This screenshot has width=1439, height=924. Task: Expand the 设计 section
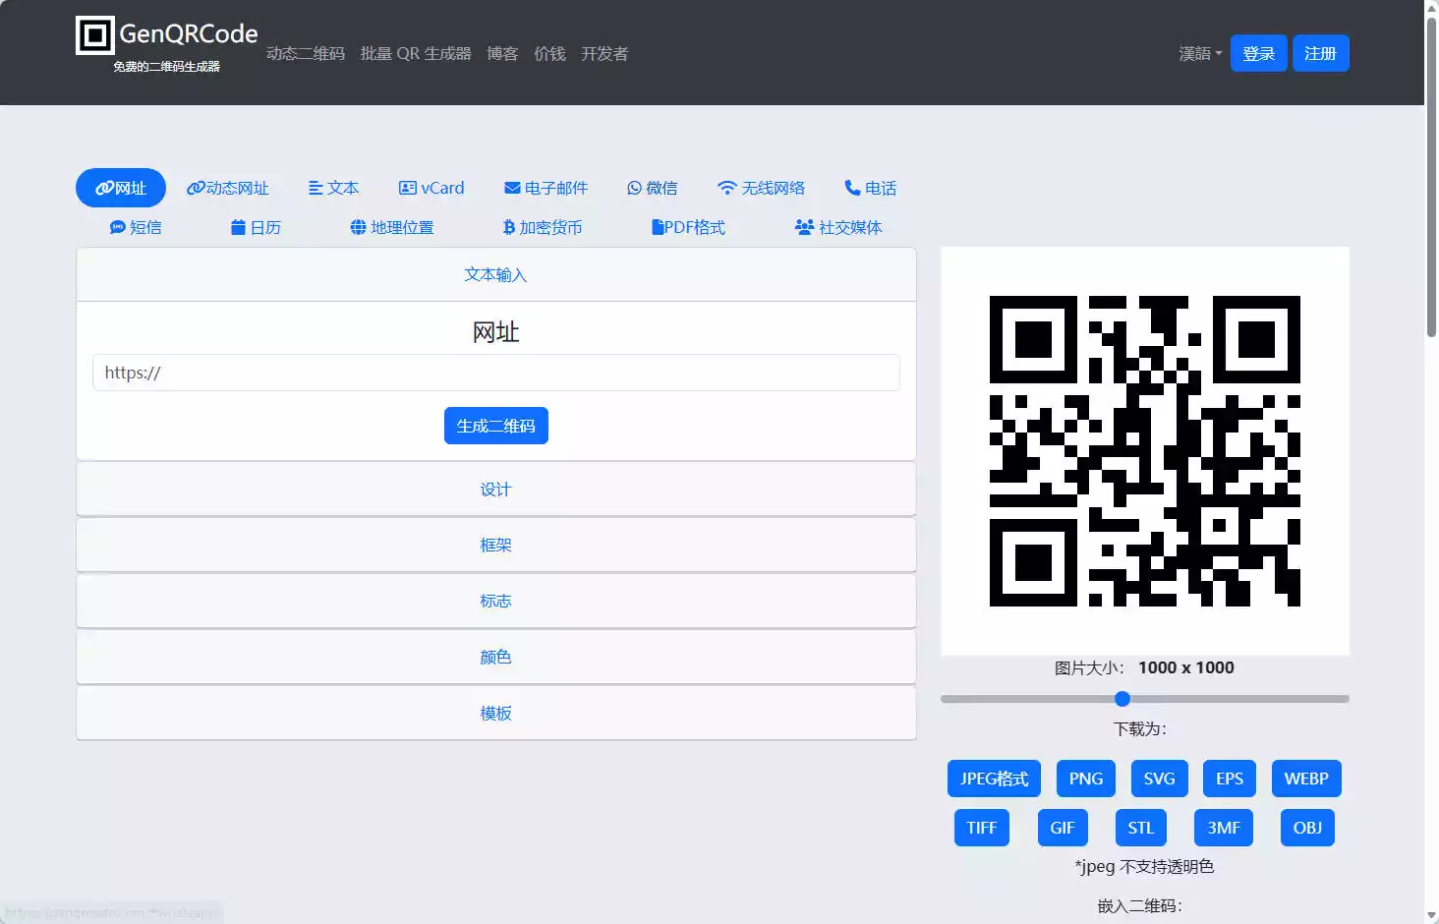495,490
